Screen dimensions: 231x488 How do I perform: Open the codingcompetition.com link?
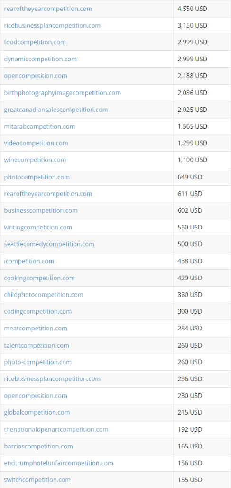pyautogui.click(x=37, y=311)
